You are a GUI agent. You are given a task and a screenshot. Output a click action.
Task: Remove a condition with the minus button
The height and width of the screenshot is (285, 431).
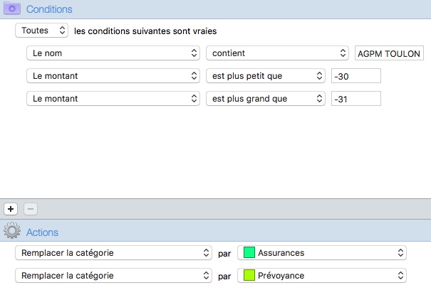pos(31,209)
